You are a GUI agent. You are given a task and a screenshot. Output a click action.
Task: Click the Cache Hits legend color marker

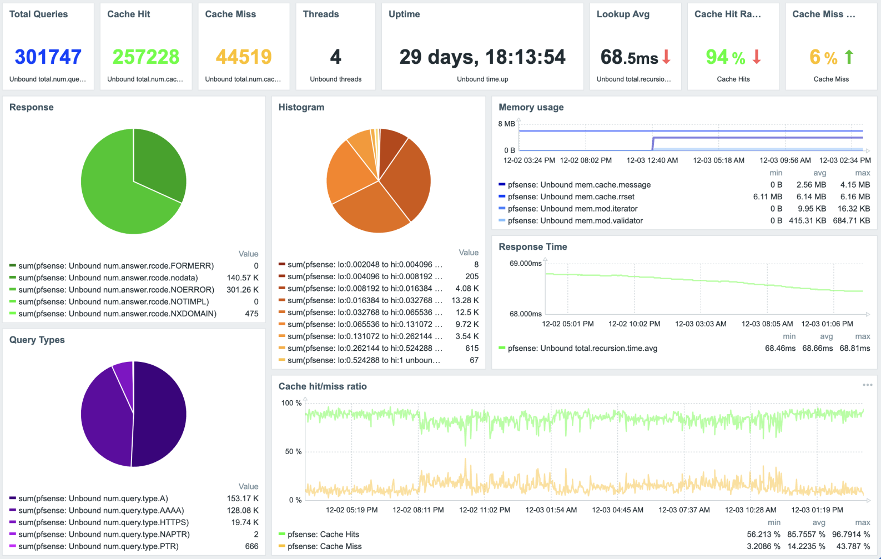pos(282,535)
